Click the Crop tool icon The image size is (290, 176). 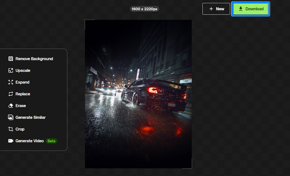(x=11, y=129)
